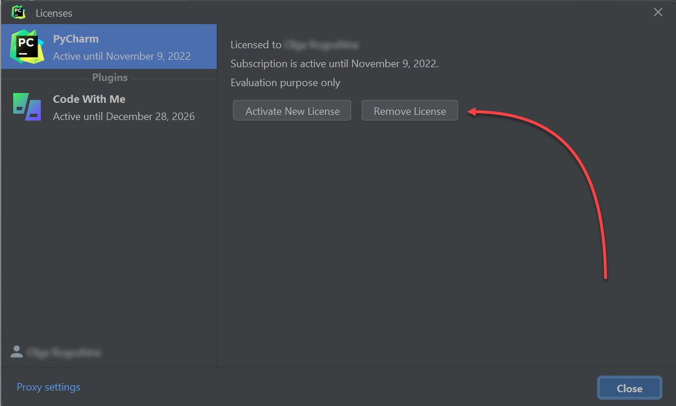The height and width of the screenshot is (406, 676).
Task: Click the Licenses window title text
Action: click(54, 13)
